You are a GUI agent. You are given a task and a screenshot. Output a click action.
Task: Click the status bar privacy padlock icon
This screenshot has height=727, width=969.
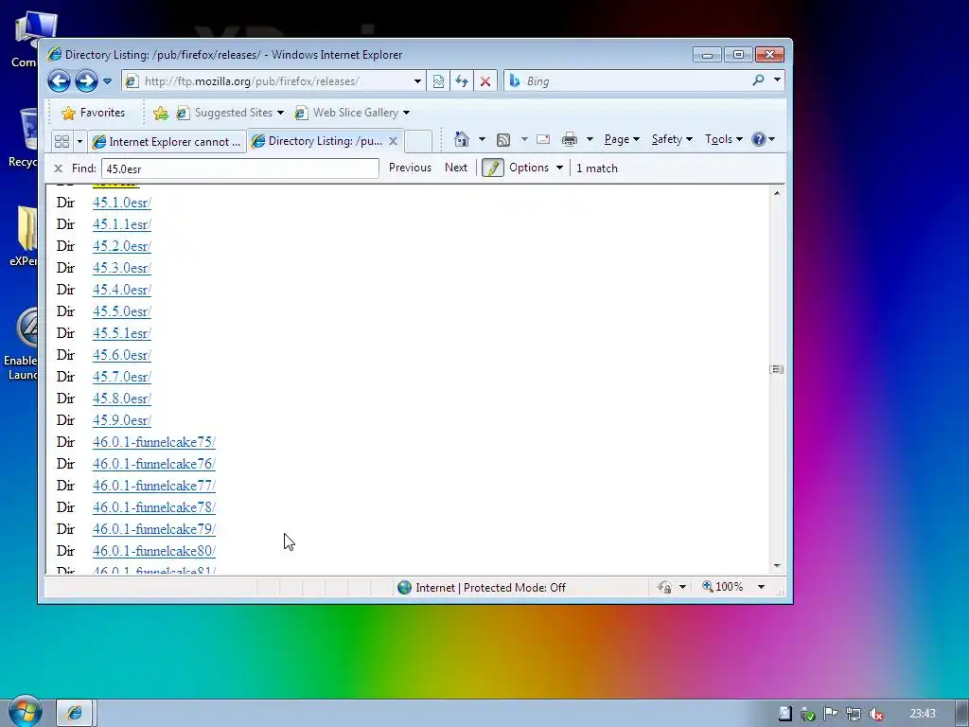(665, 587)
